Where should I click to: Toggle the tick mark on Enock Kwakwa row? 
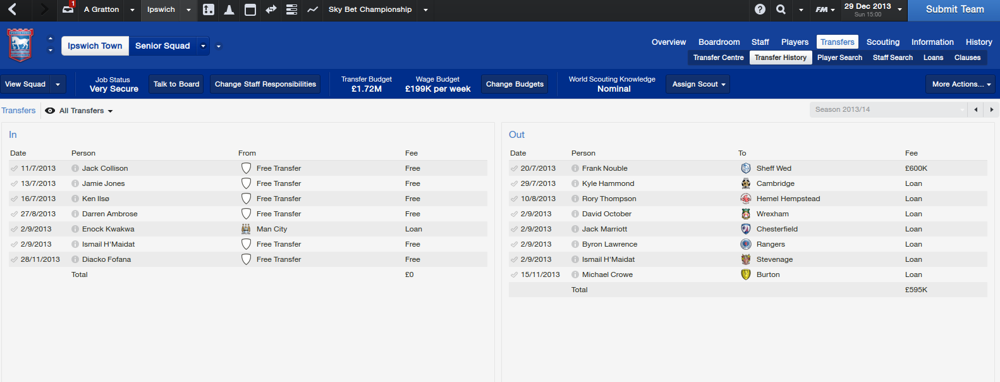[14, 229]
